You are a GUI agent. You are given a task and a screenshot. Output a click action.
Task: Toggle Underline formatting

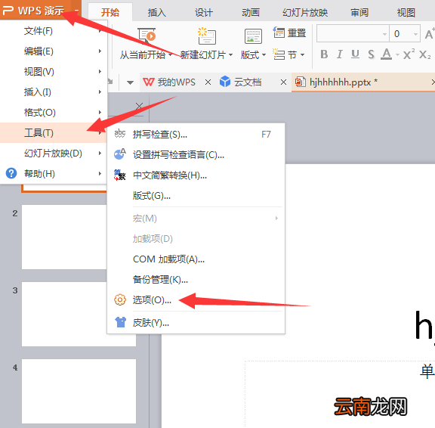coord(355,54)
